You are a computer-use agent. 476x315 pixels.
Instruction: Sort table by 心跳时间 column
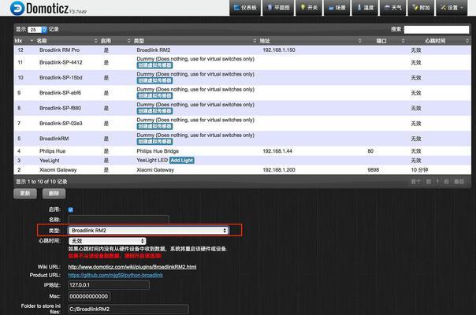coord(439,41)
